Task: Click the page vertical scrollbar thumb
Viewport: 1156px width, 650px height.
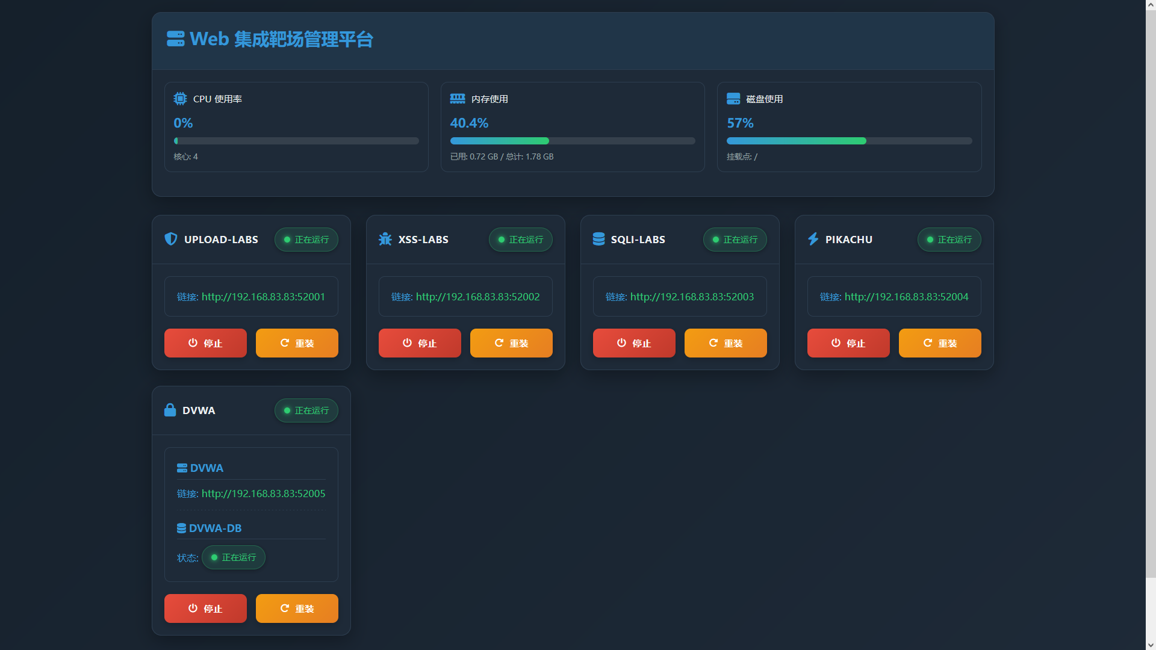Action: coord(1151,294)
